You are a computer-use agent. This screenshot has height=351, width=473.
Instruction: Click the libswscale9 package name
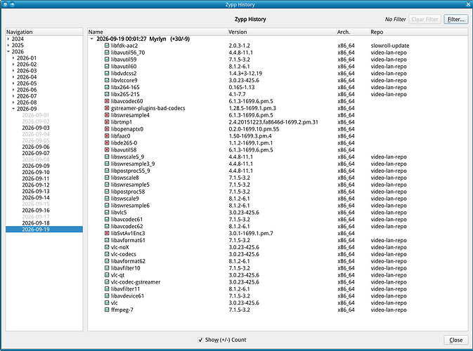coord(124,199)
